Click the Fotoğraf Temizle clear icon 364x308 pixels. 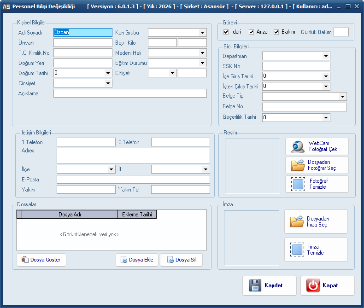(298, 184)
